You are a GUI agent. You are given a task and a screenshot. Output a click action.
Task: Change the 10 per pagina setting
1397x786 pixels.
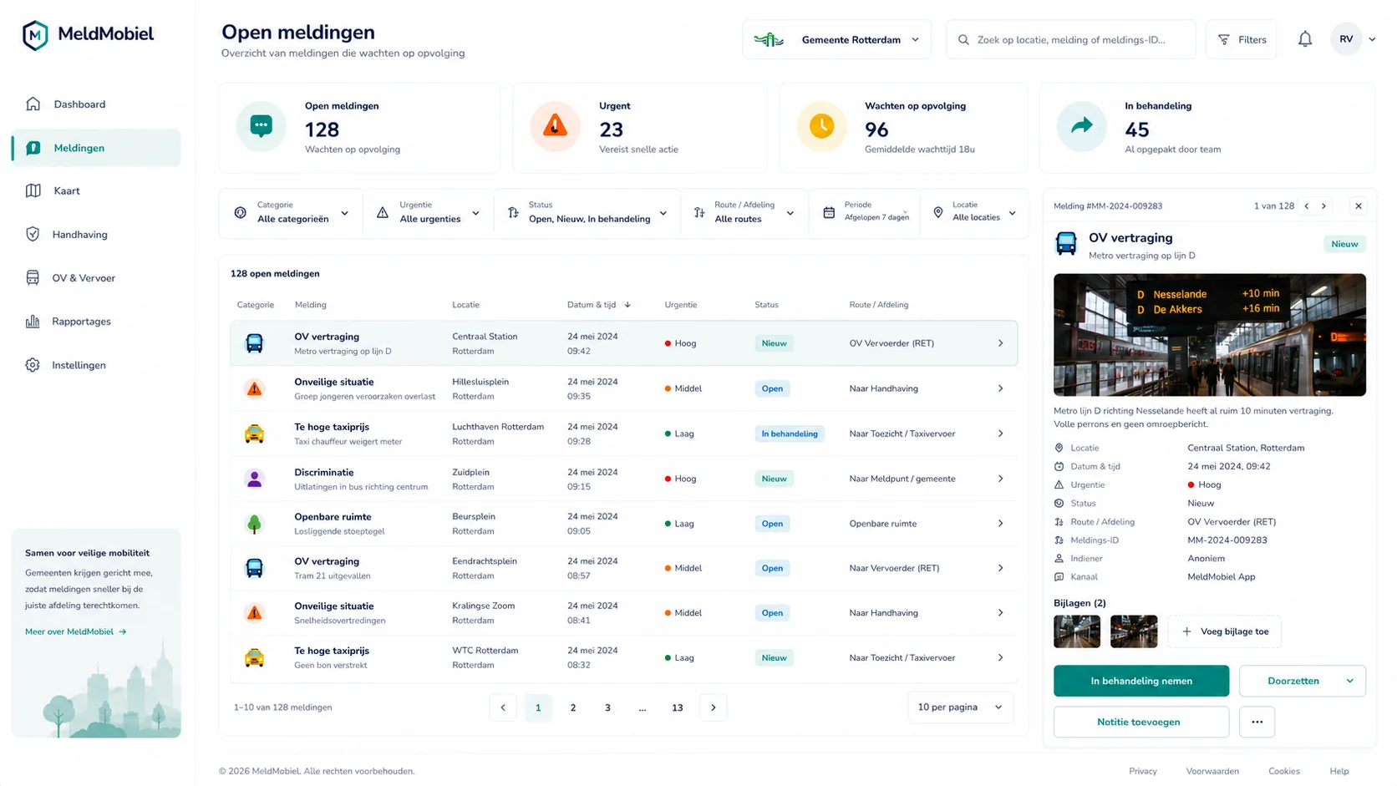(960, 707)
